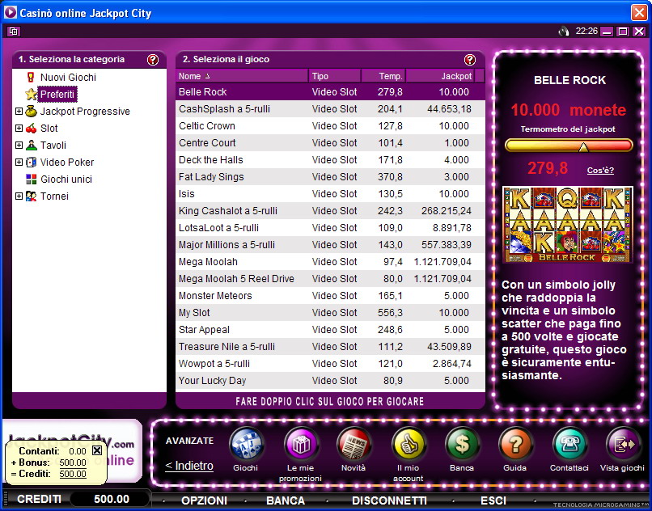Select Mega Moolah 5 Reel Drive game
This screenshot has height=511, width=652.
tap(330, 279)
